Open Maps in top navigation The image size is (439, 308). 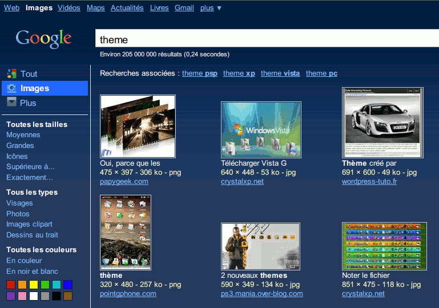(x=96, y=8)
